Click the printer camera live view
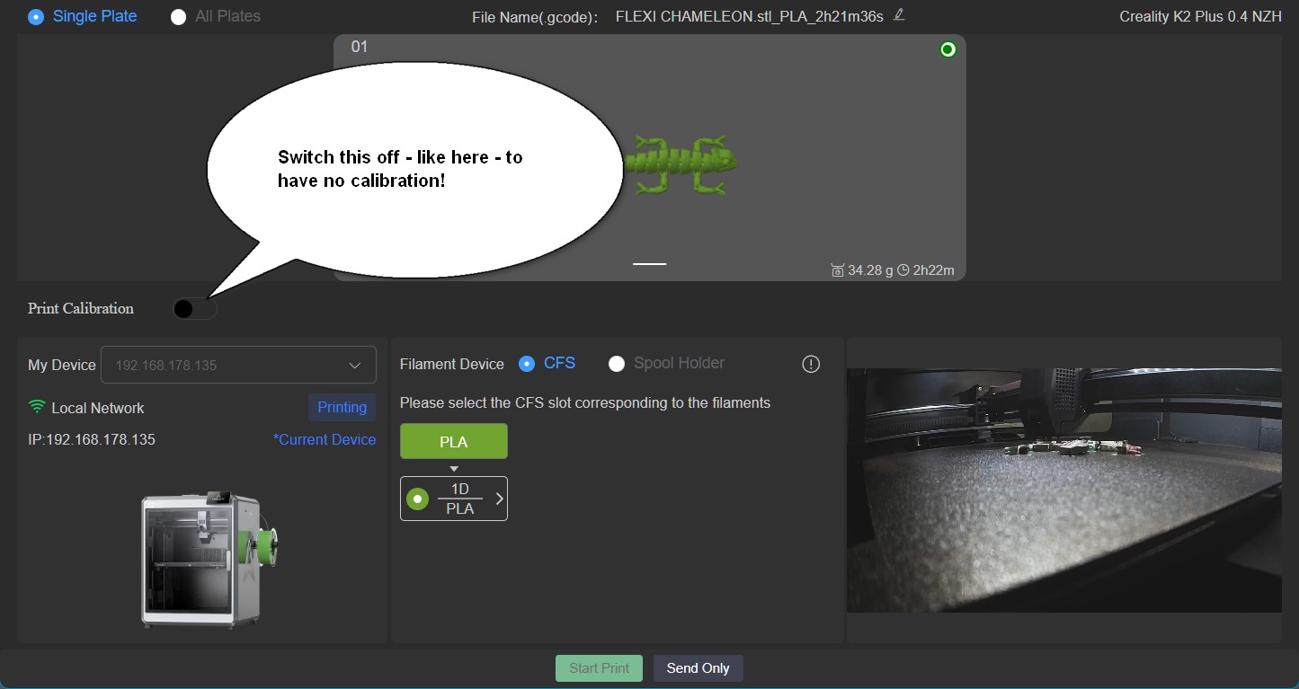1299x689 pixels. tap(1064, 490)
